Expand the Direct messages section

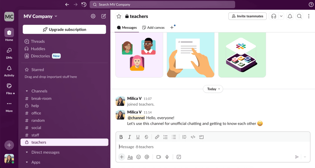[27, 152]
